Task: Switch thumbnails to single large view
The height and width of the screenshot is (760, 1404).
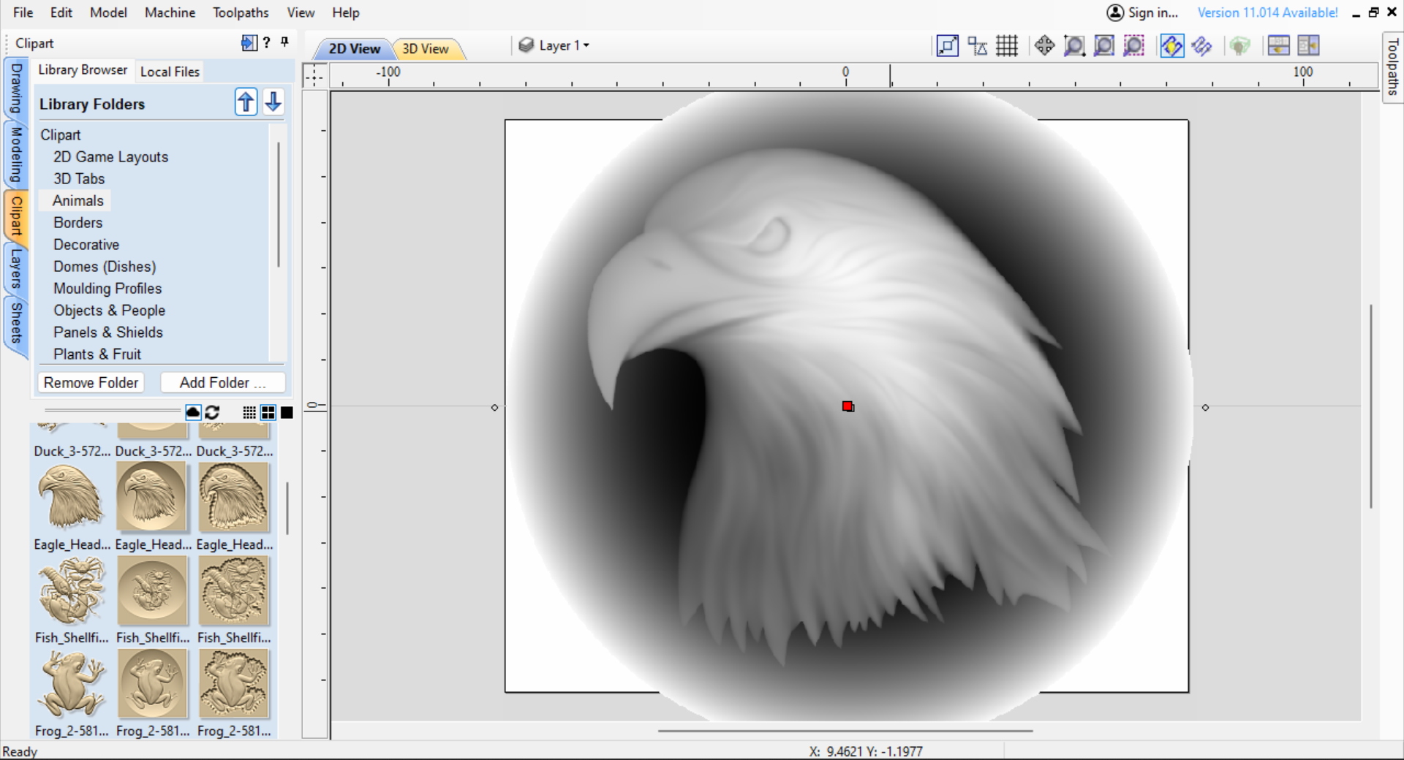Action: 286,413
